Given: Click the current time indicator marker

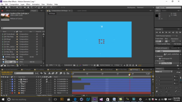Looking at the screenshot, I should [x=130, y=74].
